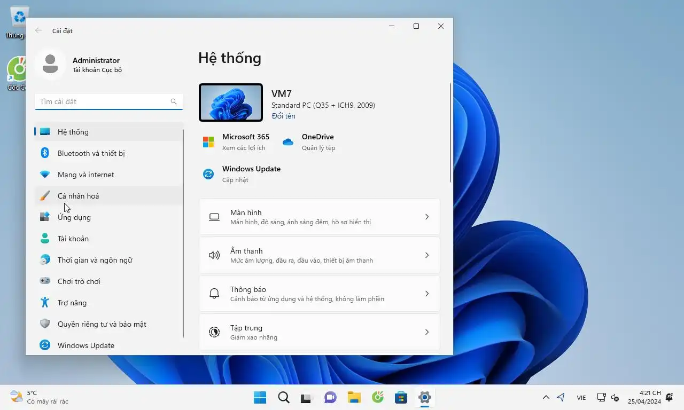Click the Thời gian và ngôn ngữ clock icon
The width and height of the screenshot is (684, 410).
tap(45, 260)
